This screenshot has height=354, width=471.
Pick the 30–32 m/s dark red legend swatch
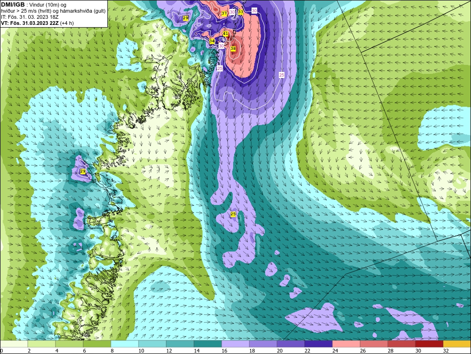point(429,344)
